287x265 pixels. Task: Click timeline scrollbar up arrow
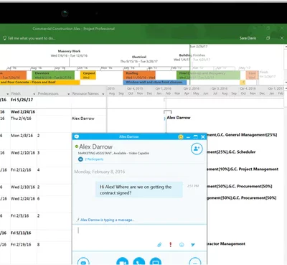tap(286, 47)
